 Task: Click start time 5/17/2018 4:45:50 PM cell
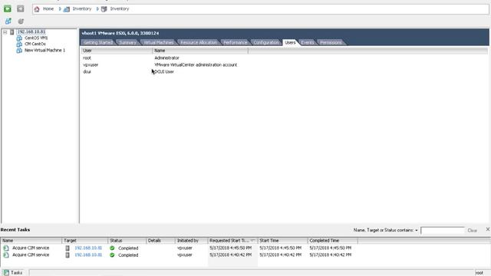tap(280, 248)
